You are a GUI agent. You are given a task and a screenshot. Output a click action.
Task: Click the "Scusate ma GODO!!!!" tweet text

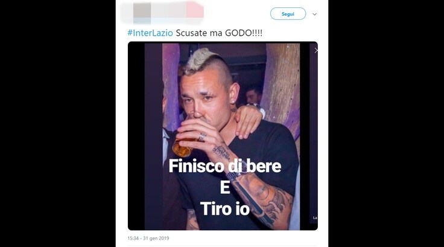(x=219, y=33)
